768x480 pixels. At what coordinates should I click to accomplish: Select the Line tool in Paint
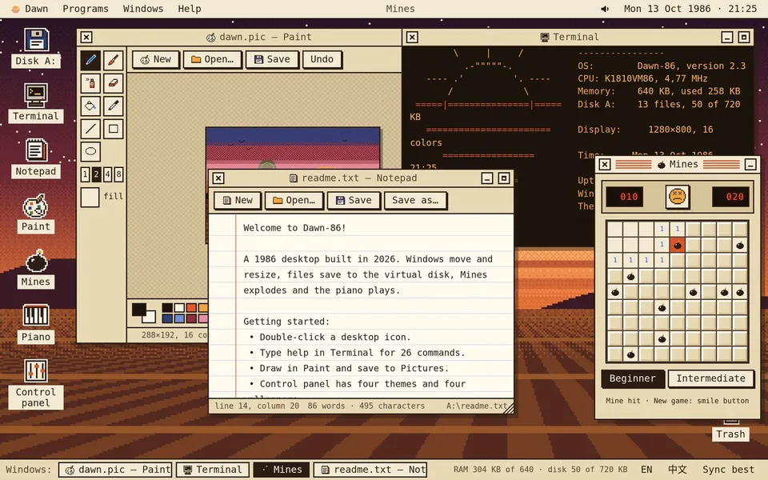coord(90,129)
